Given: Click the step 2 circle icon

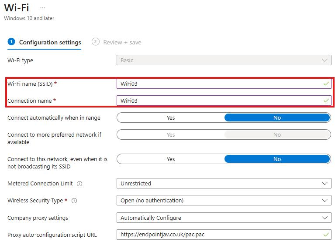Looking at the screenshot, I should click(x=95, y=42).
